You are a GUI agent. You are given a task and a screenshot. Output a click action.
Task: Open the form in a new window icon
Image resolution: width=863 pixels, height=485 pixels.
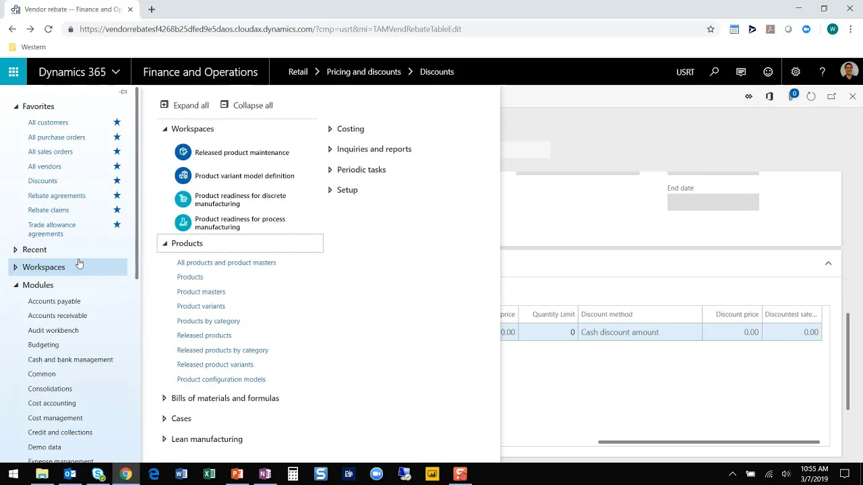(831, 96)
